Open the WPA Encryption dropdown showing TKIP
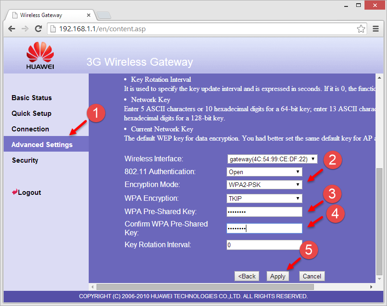 (264, 198)
